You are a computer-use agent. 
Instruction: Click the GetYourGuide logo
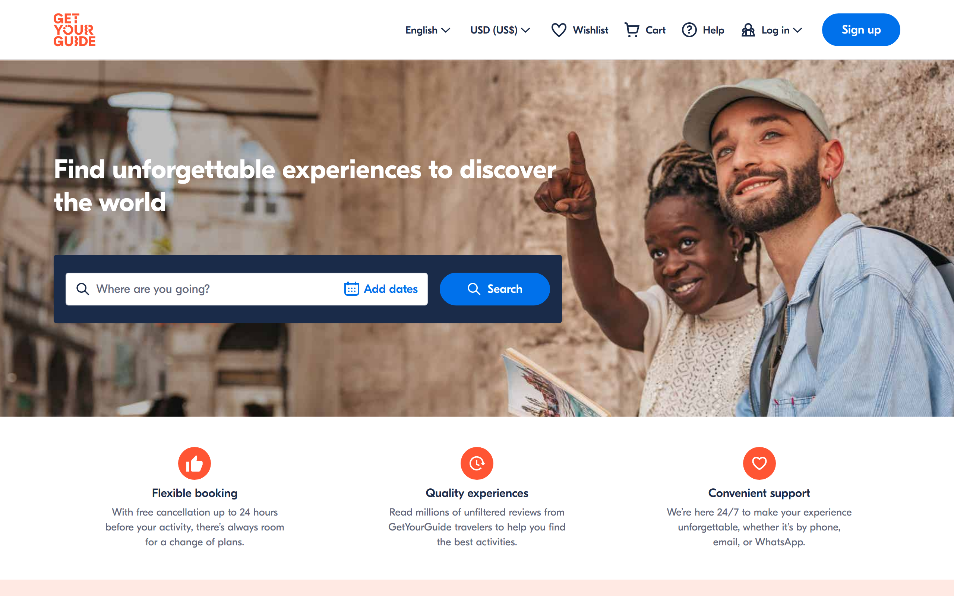(x=75, y=30)
